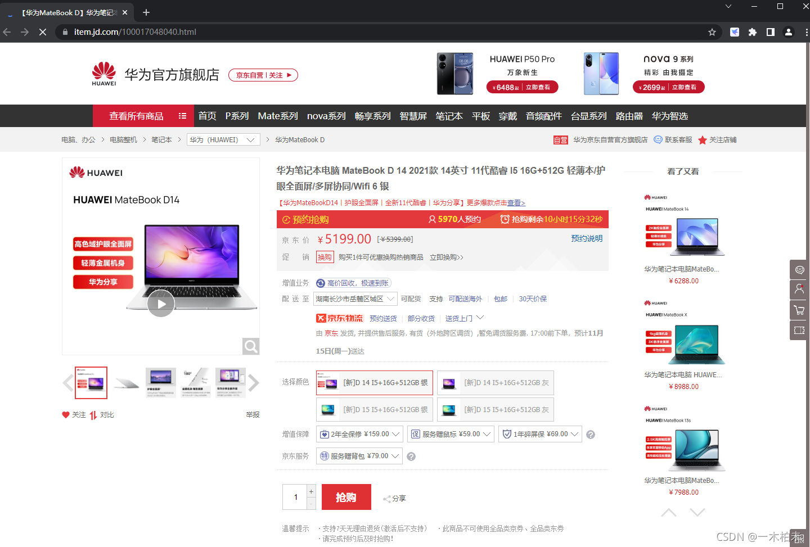This screenshot has width=810, height=547.
Task: Click 高价回收，极速到账 service tag
Action: click(x=353, y=283)
